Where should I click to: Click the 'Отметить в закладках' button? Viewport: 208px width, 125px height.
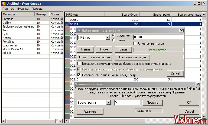click(94, 57)
